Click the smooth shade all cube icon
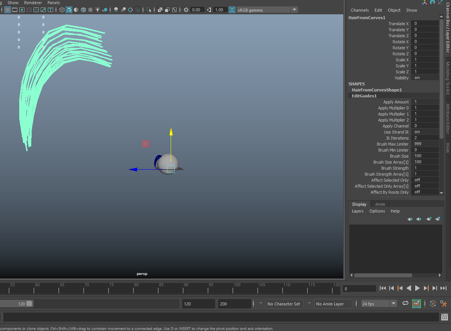The height and width of the screenshot is (331, 451). (x=69, y=10)
